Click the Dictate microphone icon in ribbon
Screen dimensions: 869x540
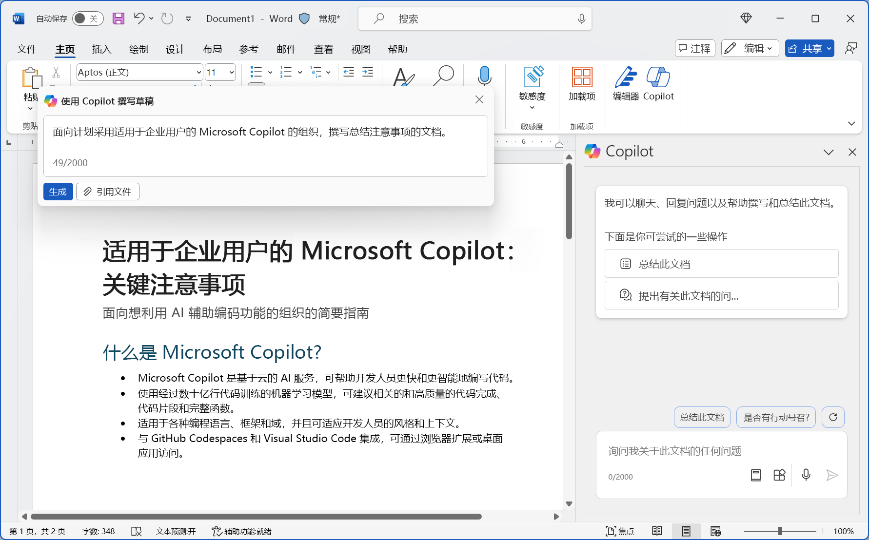(x=484, y=76)
